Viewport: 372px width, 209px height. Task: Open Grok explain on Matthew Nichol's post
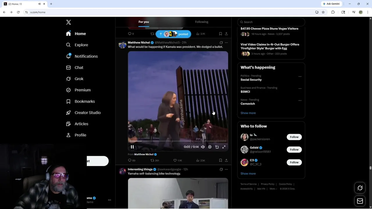pos(221,43)
